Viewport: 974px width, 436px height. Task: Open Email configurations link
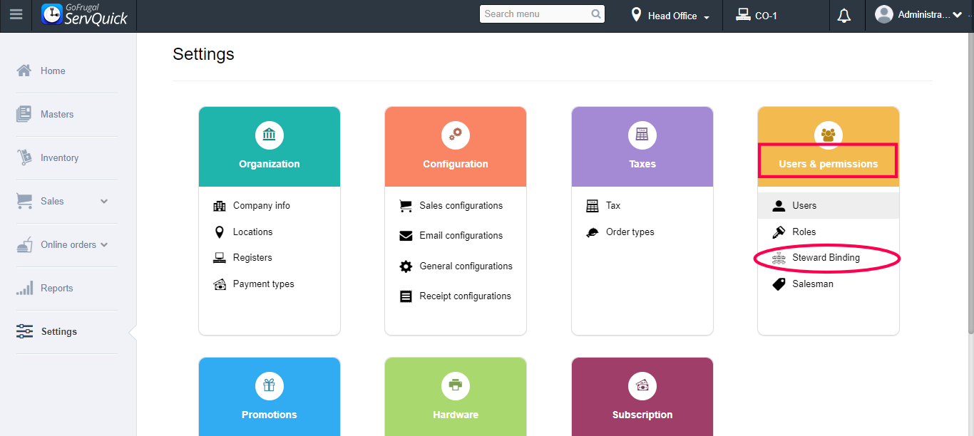click(461, 236)
